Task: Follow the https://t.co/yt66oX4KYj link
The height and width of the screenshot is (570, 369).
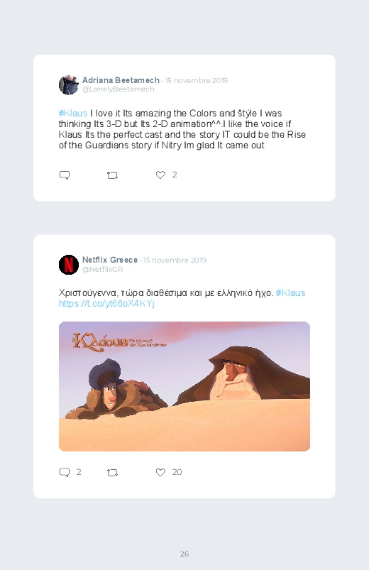Action: click(106, 304)
